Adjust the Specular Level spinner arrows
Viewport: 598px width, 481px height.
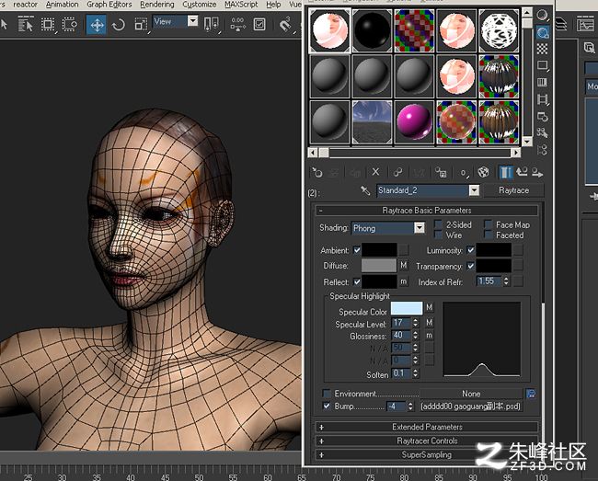pos(415,323)
